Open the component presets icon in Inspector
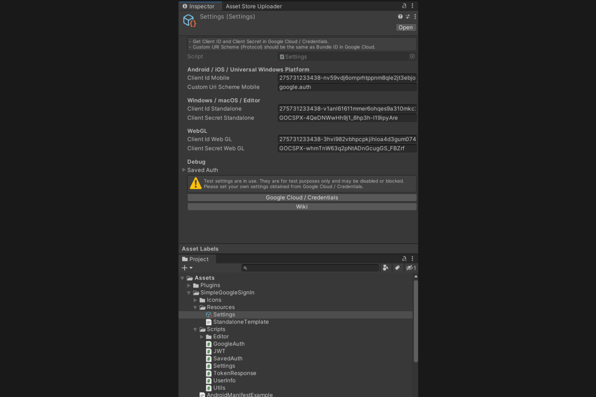Screen dimensions: 596x397 (x=408, y=16)
